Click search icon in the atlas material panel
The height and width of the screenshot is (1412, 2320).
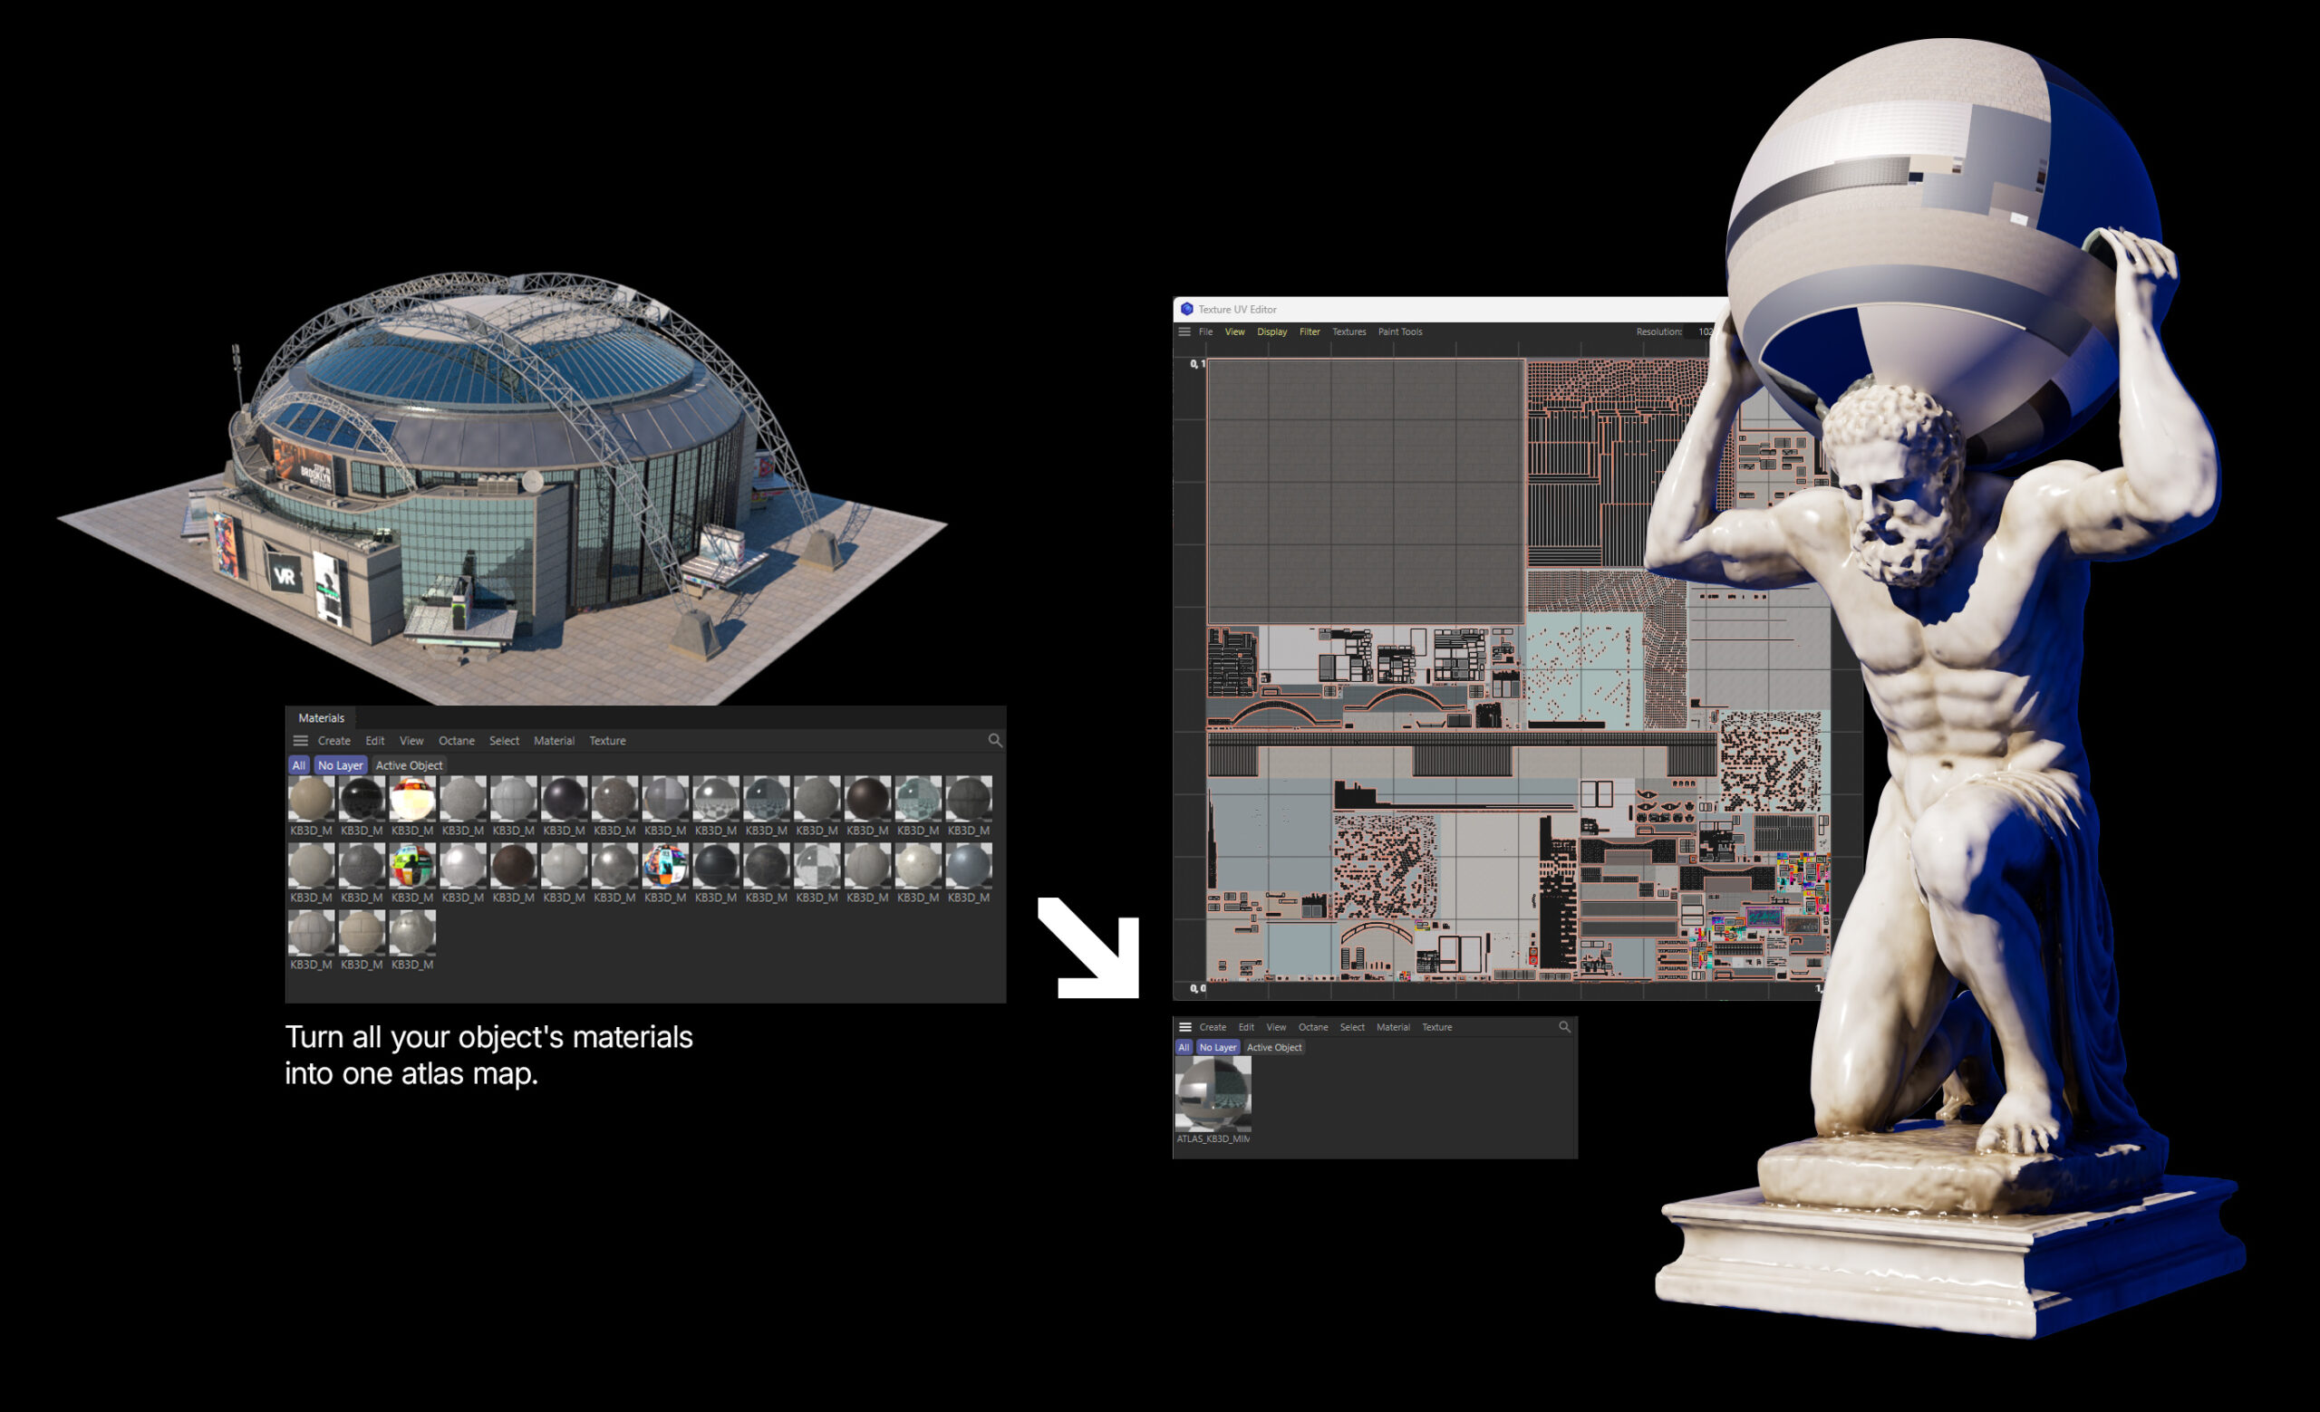point(1564,1027)
